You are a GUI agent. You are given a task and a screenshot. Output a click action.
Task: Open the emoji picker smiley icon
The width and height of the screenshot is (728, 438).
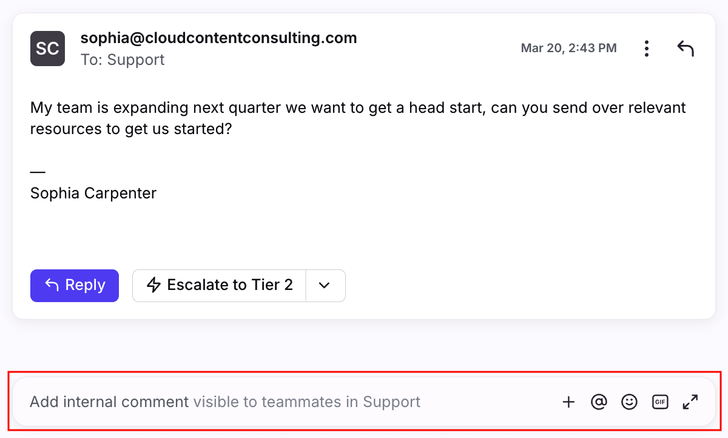[630, 402]
